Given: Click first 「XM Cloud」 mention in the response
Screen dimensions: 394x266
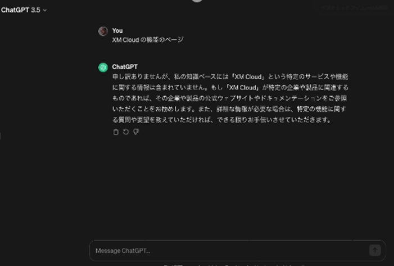Looking at the screenshot, I should (x=248, y=76).
